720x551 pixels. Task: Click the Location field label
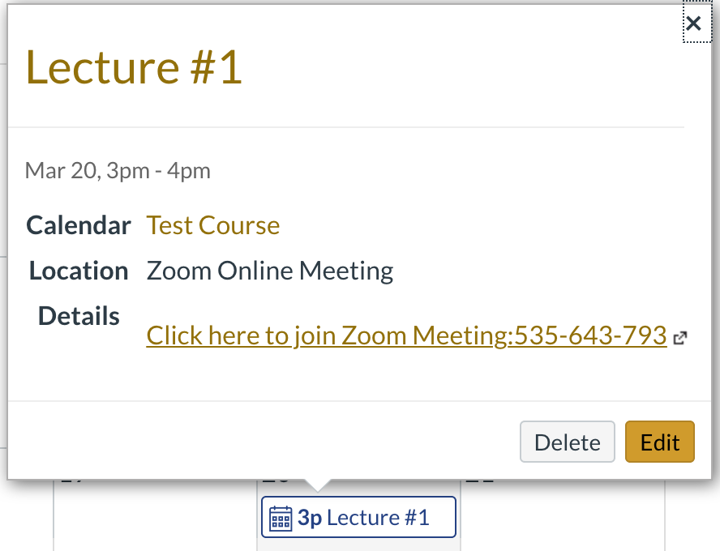pyautogui.click(x=79, y=271)
